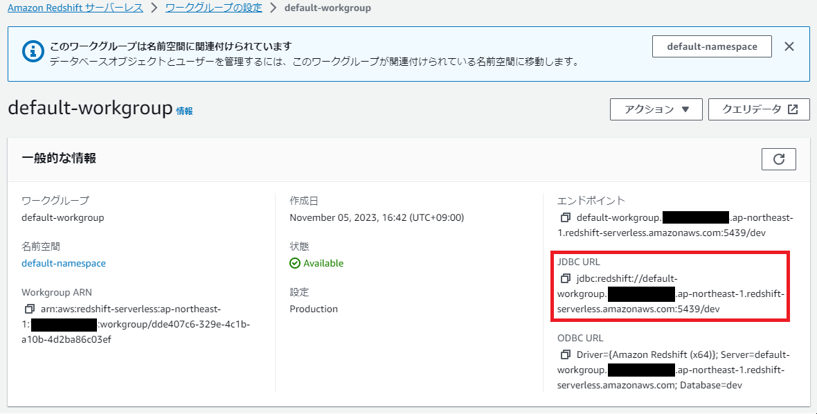This screenshot has width=817, height=414.
Task: Dismiss the namespace association banner
Action: [789, 46]
